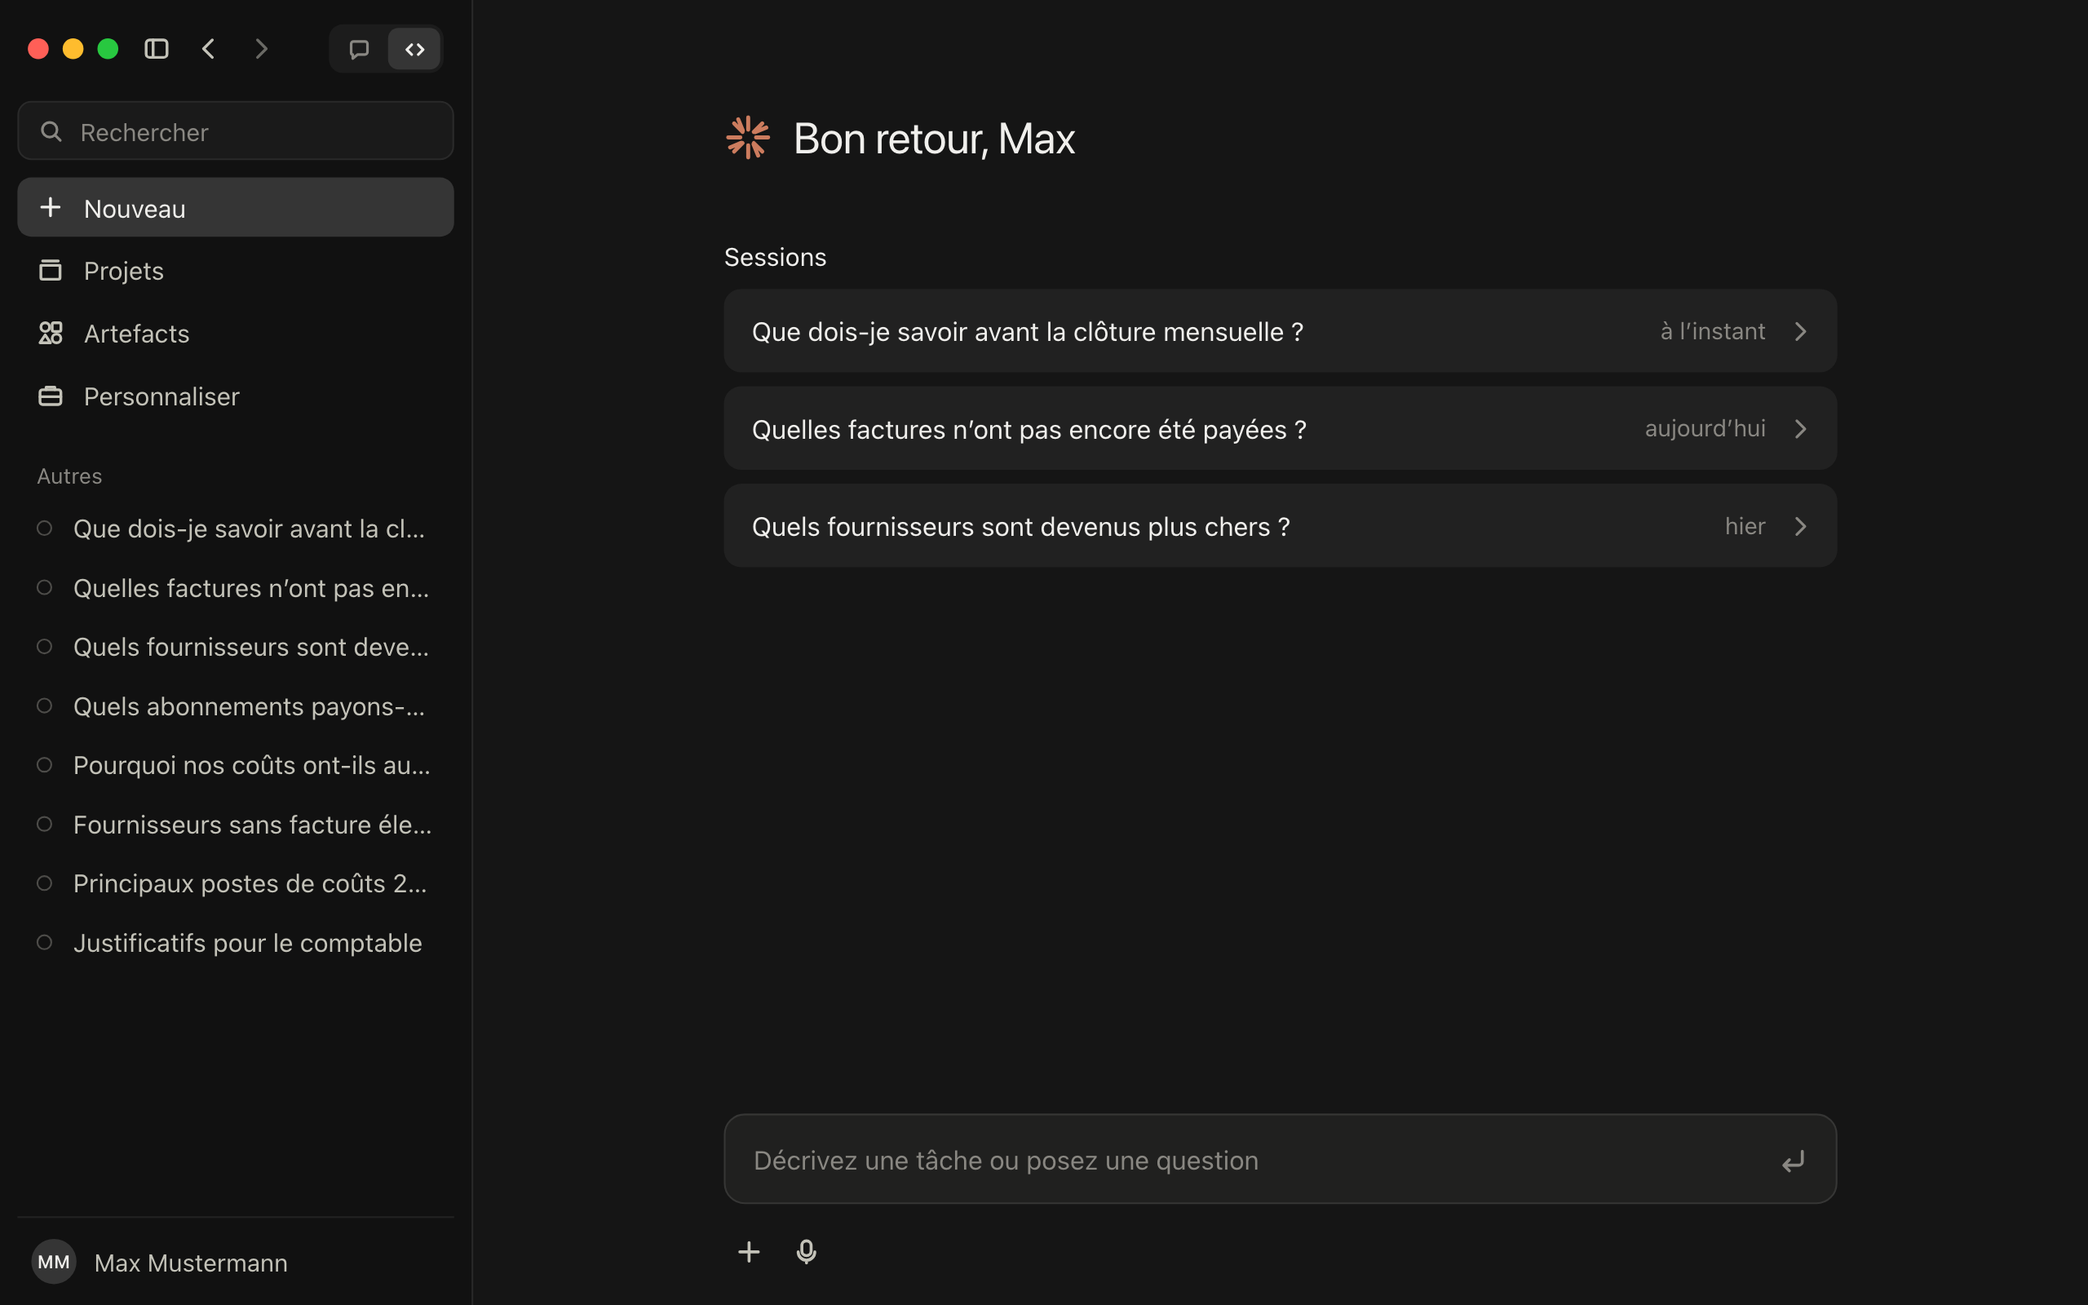Viewport: 2088px width, 1305px height.
Task: Open sidebar item 'Principaux postes de coûts 2...'
Action: pyautogui.click(x=236, y=883)
